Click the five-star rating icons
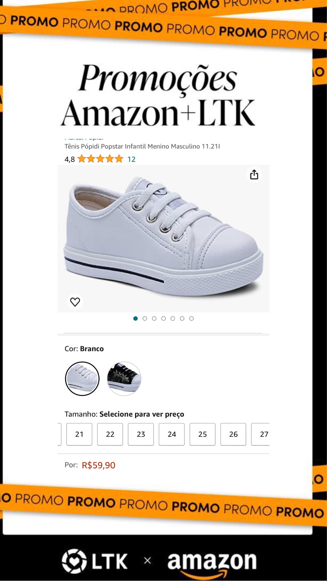Viewport: 327px width, 581px height. (x=100, y=159)
